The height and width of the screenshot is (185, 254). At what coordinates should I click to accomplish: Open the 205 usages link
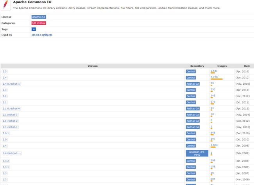213,179
